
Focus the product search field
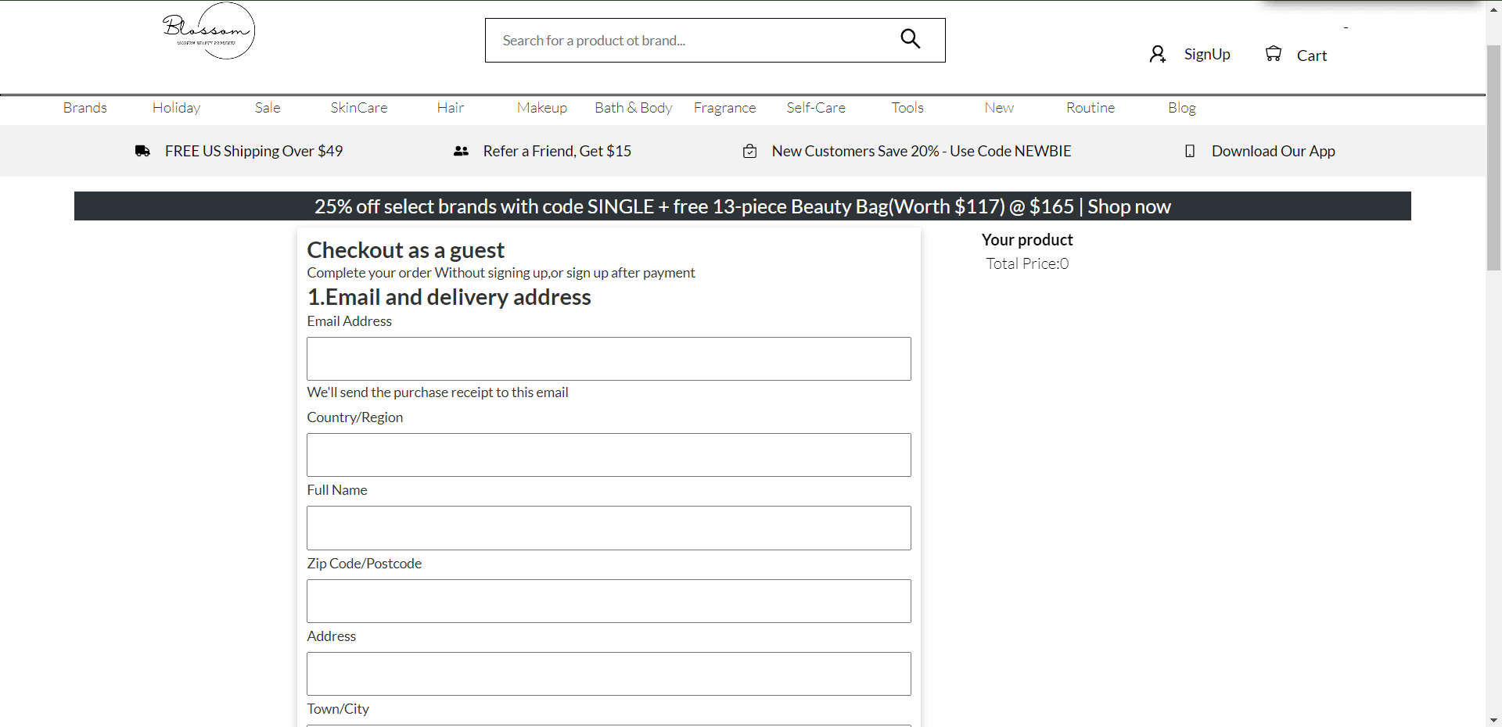tap(688, 41)
